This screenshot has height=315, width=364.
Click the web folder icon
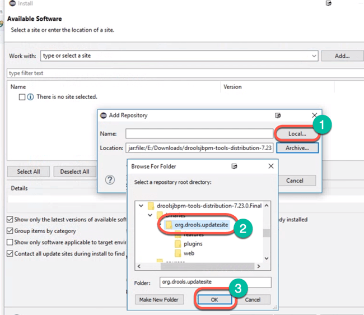pyautogui.click(x=178, y=253)
